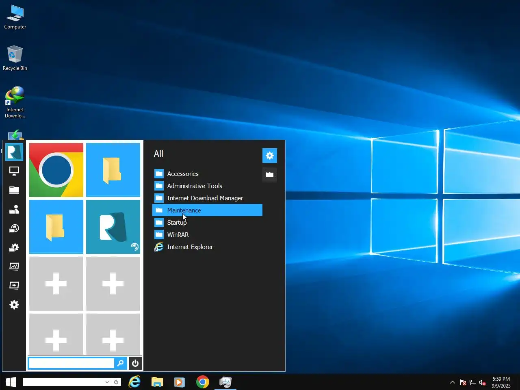The height and width of the screenshot is (390, 520).
Task: Open the top-right folder tile
Action: pos(113,170)
